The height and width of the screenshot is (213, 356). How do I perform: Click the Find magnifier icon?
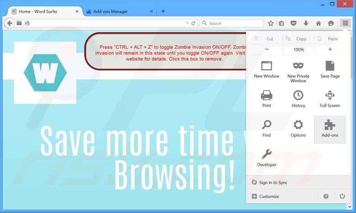(266, 129)
